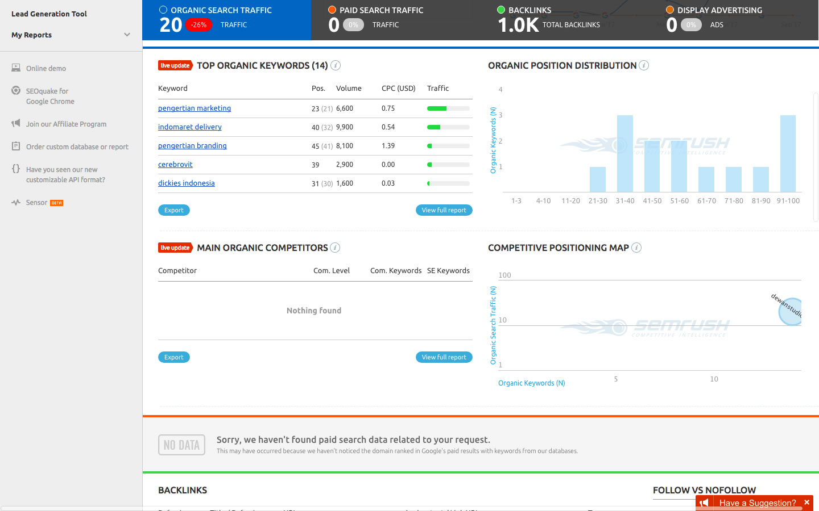Expand the My Reports chevron
The height and width of the screenshot is (511, 819).
(127, 35)
